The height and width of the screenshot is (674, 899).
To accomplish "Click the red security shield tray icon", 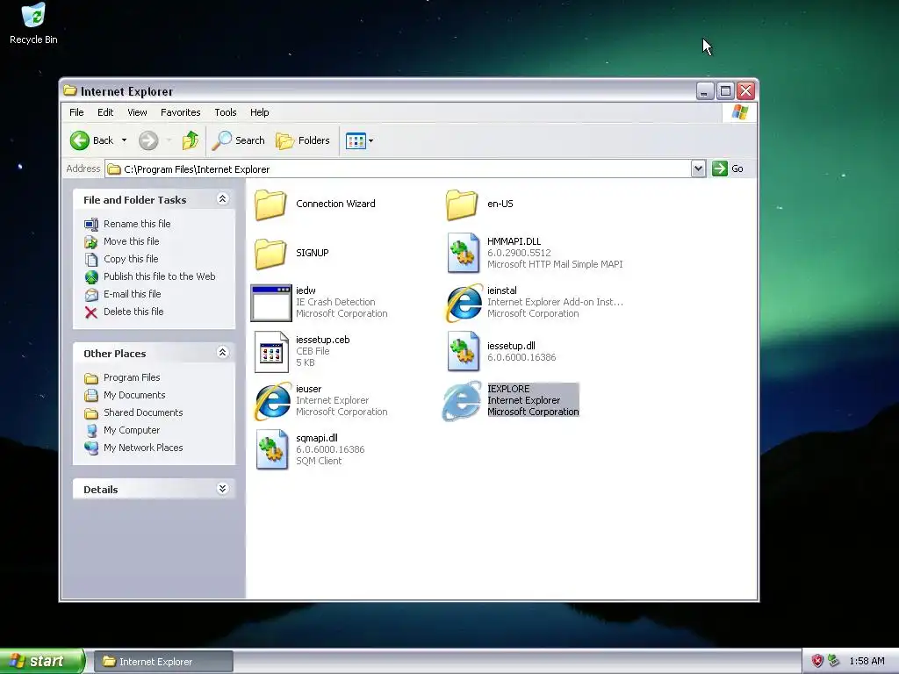I will tap(817, 661).
